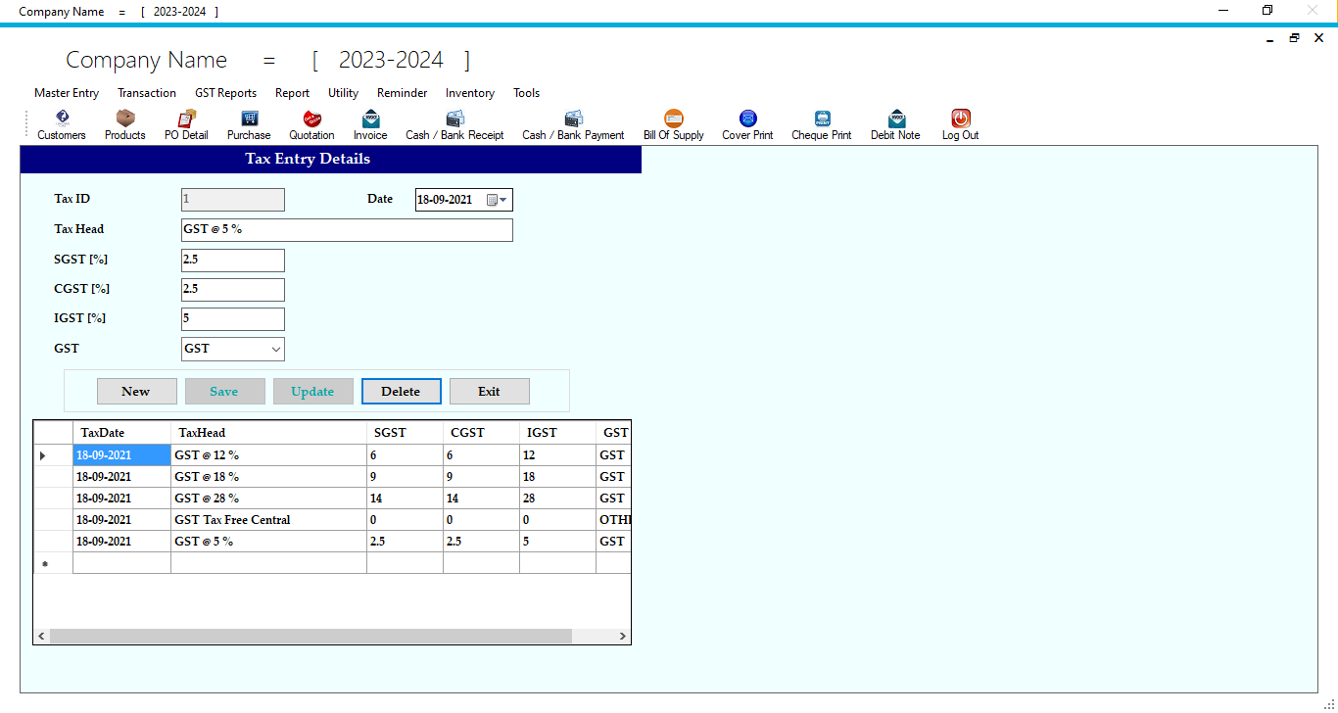Expand the GST type combo box
The width and height of the screenshot is (1338, 713).
[x=274, y=349]
